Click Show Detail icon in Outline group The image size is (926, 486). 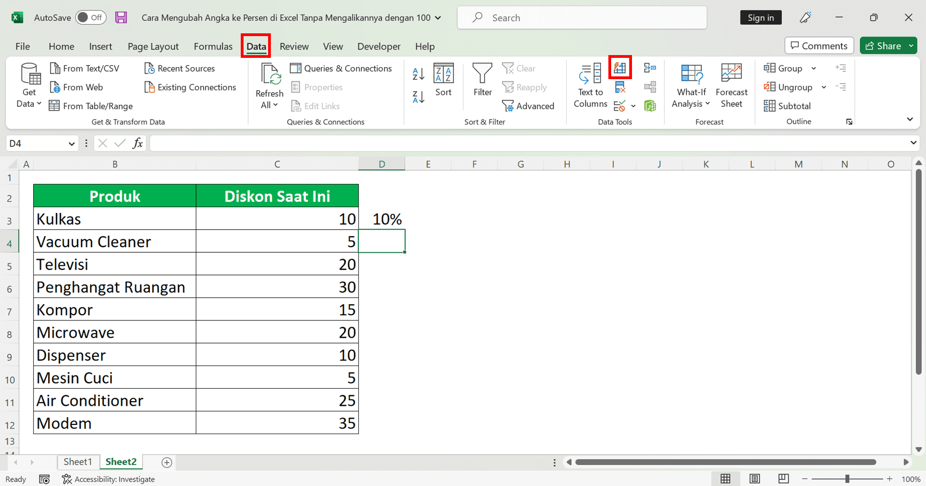(841, 68)
